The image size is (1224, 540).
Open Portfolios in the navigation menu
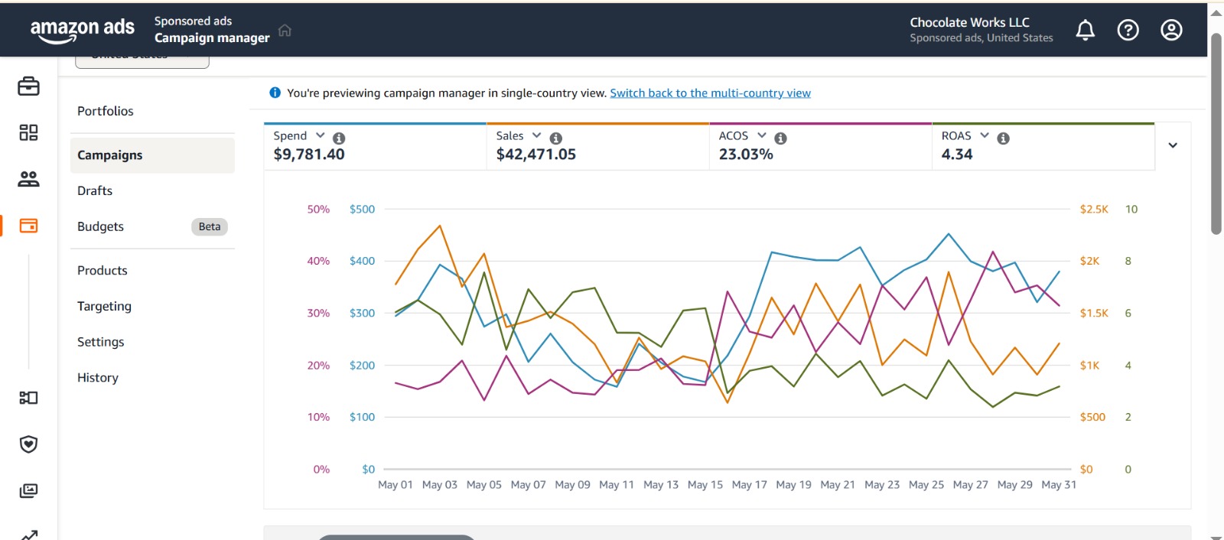(x=106, y=111)
